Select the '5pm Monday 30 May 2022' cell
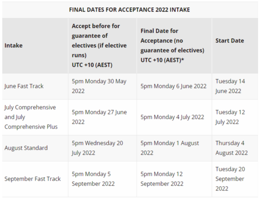Viewport: 260px width, 199px height. [x=99, y=86]
